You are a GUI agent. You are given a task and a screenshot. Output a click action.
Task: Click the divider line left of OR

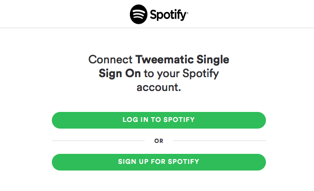(98, 141)
